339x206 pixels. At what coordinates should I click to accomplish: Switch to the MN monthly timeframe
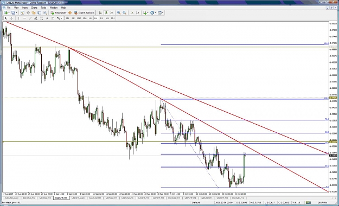tap(113, 18)
